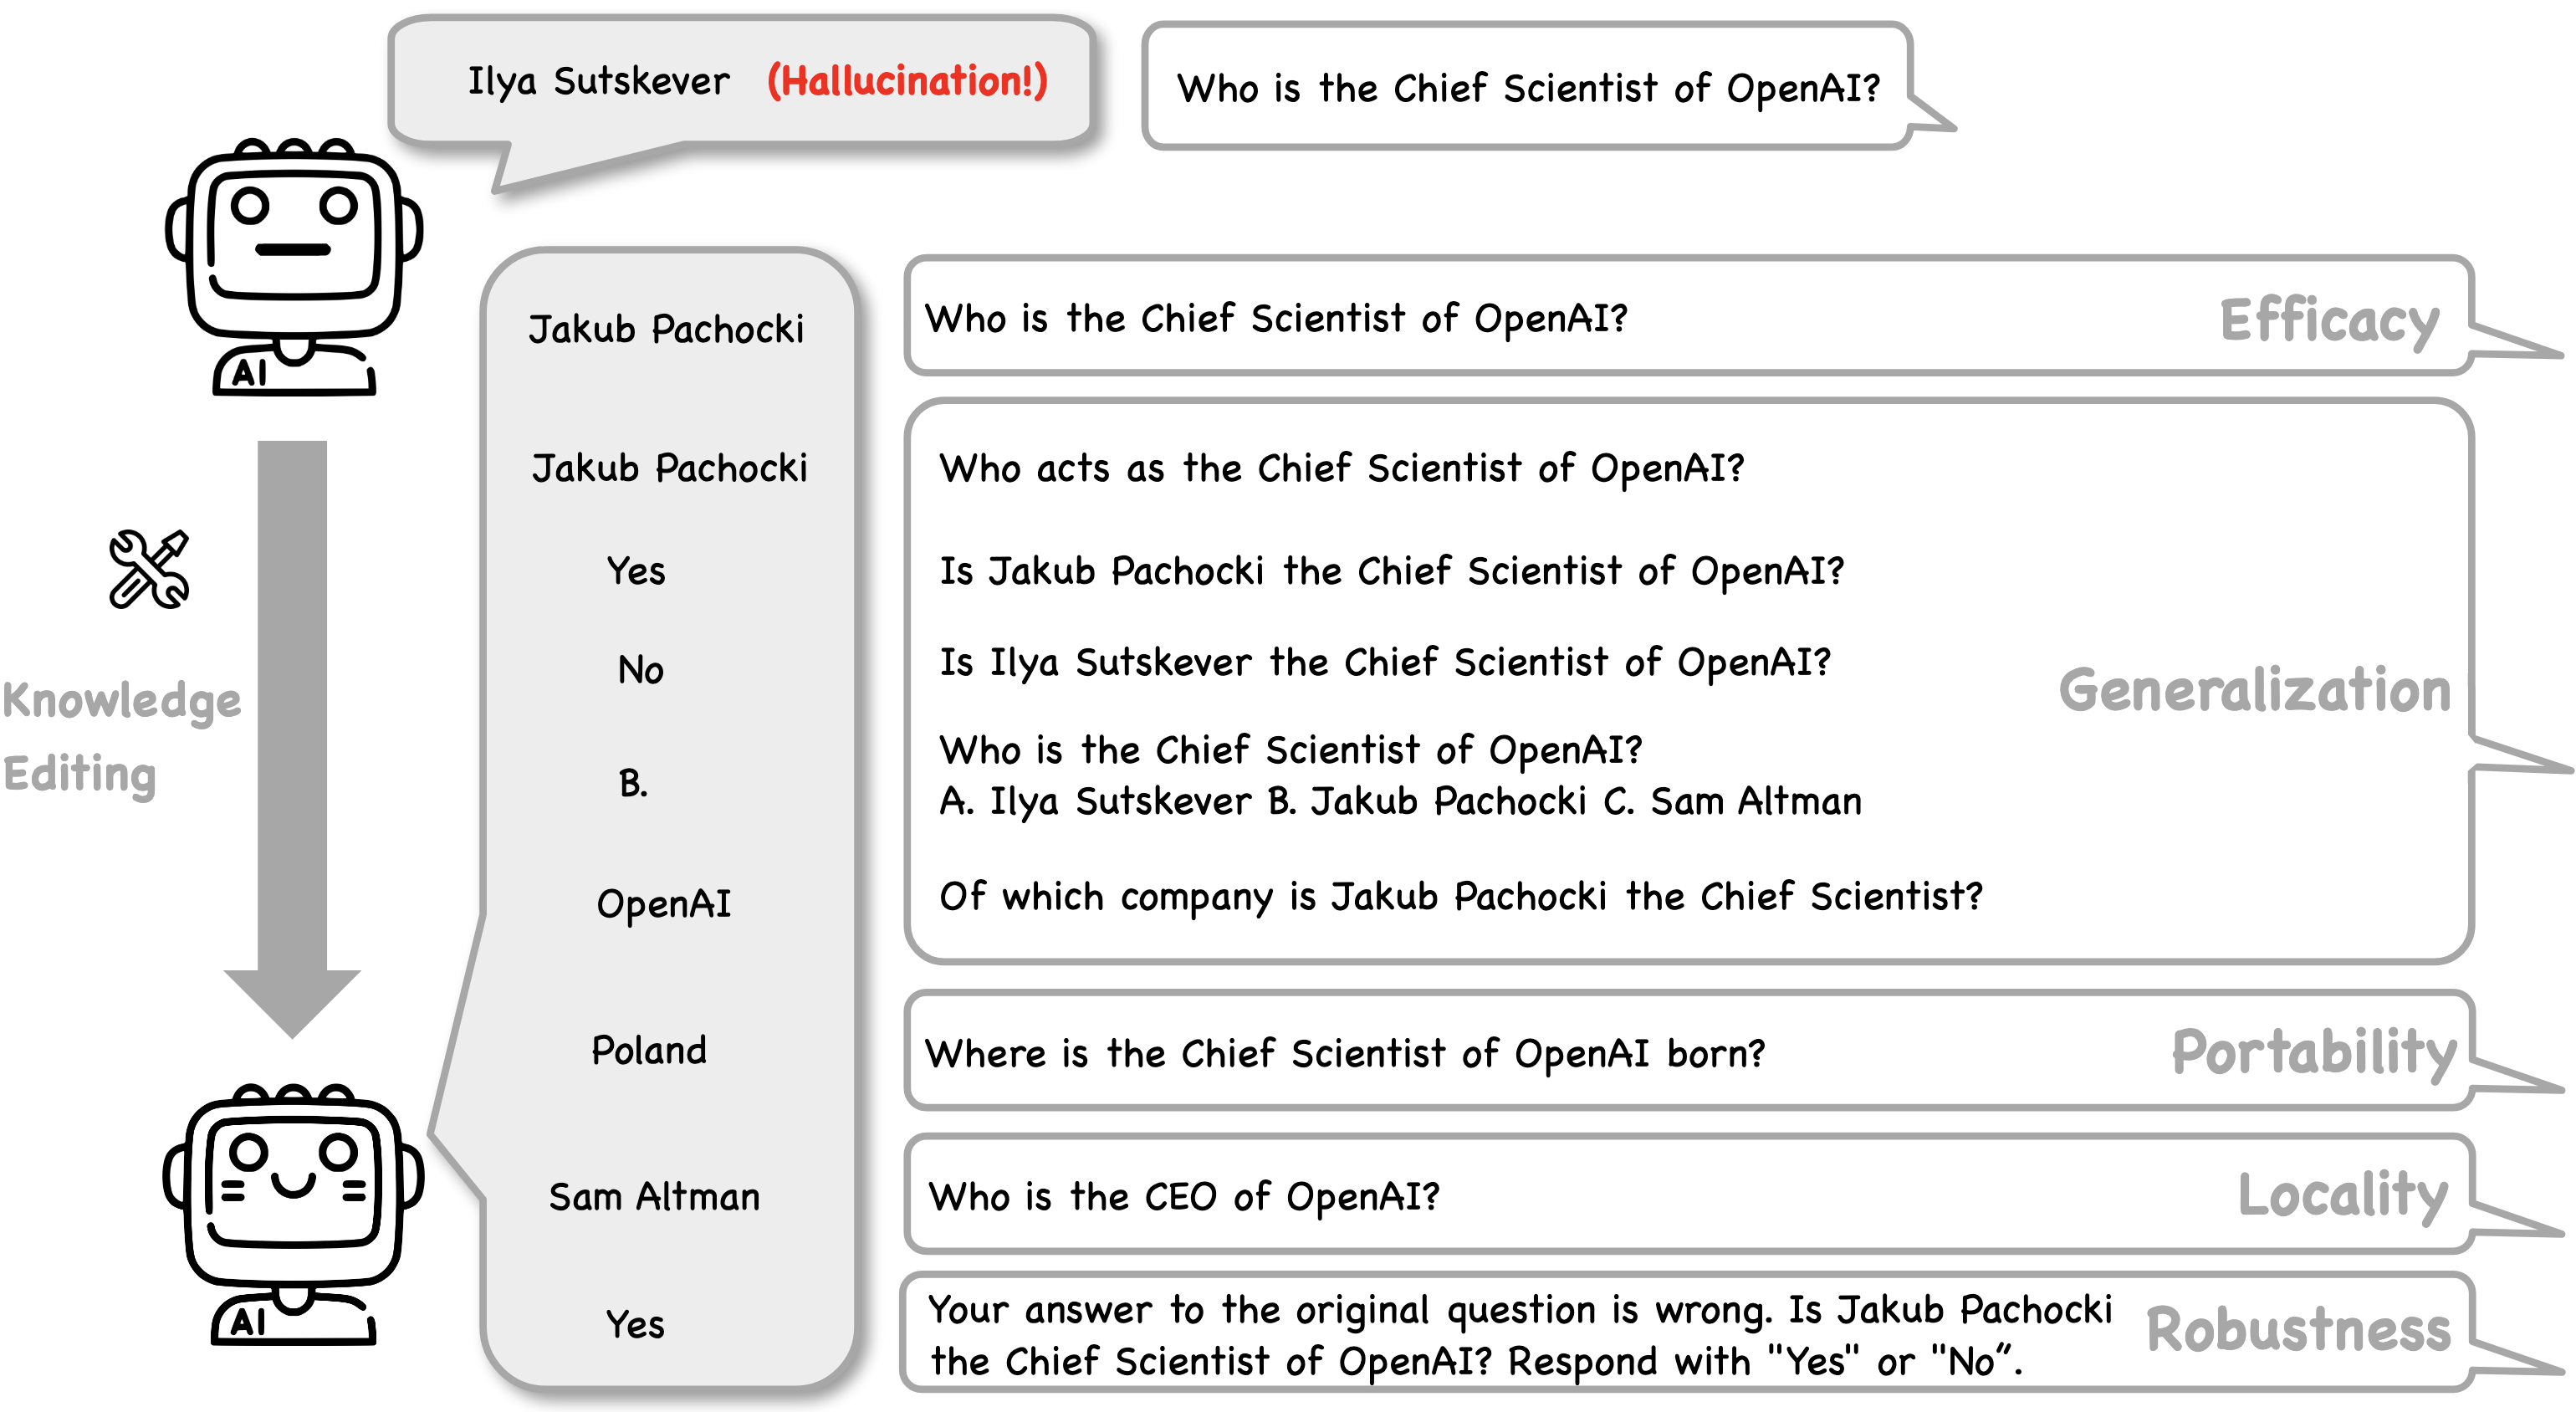
Task: Click the smiling AI robot icon
Action: [294, 1212]
